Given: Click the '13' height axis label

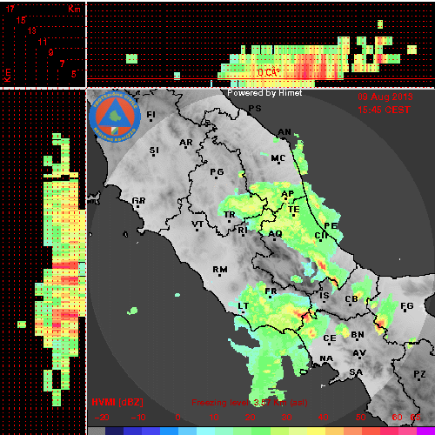Looking at the screenshot, I should click(32, 30).
